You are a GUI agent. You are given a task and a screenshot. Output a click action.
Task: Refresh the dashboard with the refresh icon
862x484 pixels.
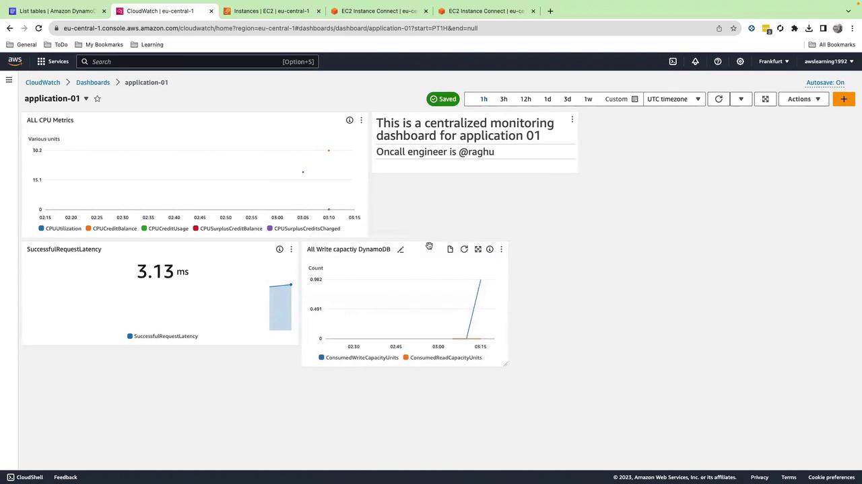[719, 99]
